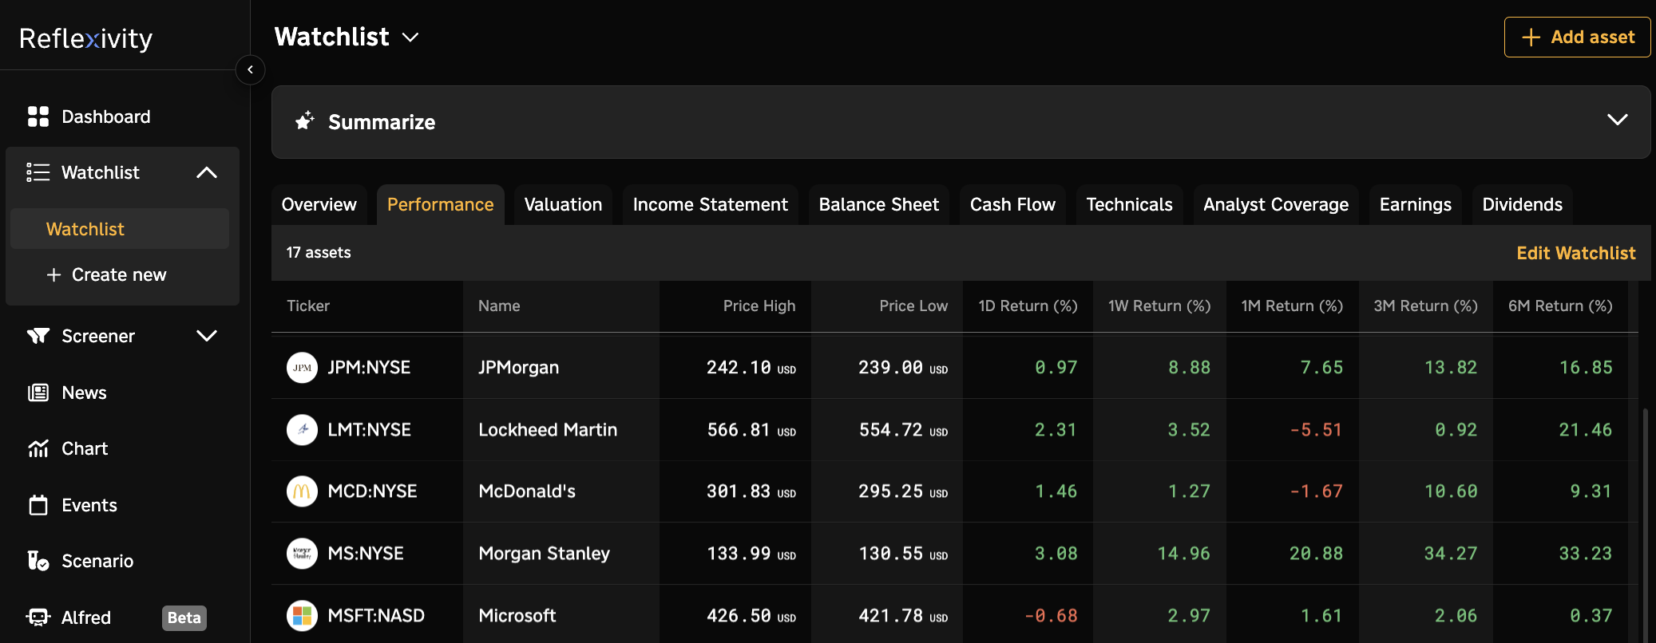Open News via newspaper icon

38,393
